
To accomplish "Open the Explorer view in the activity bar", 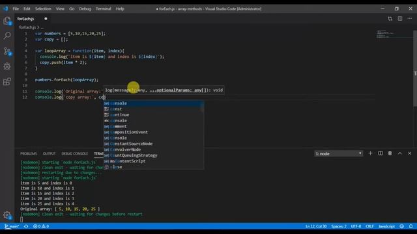I will pyautogui.click(x=7, y=21).
